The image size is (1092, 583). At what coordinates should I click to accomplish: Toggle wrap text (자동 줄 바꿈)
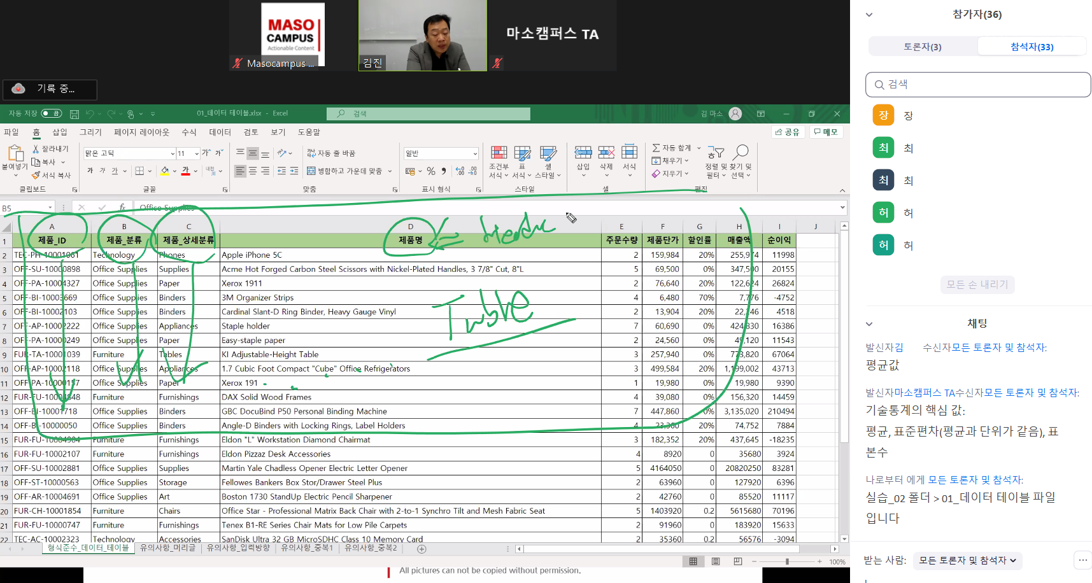click(311, 153)
